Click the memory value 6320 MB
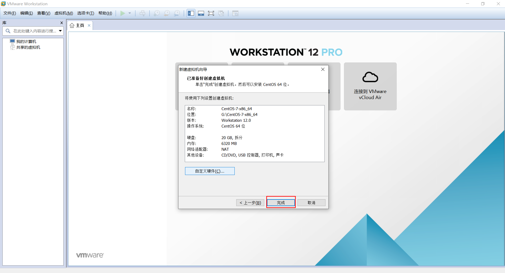Image resolution: width=505 pixels, height=273 pixels. [229, 144]
